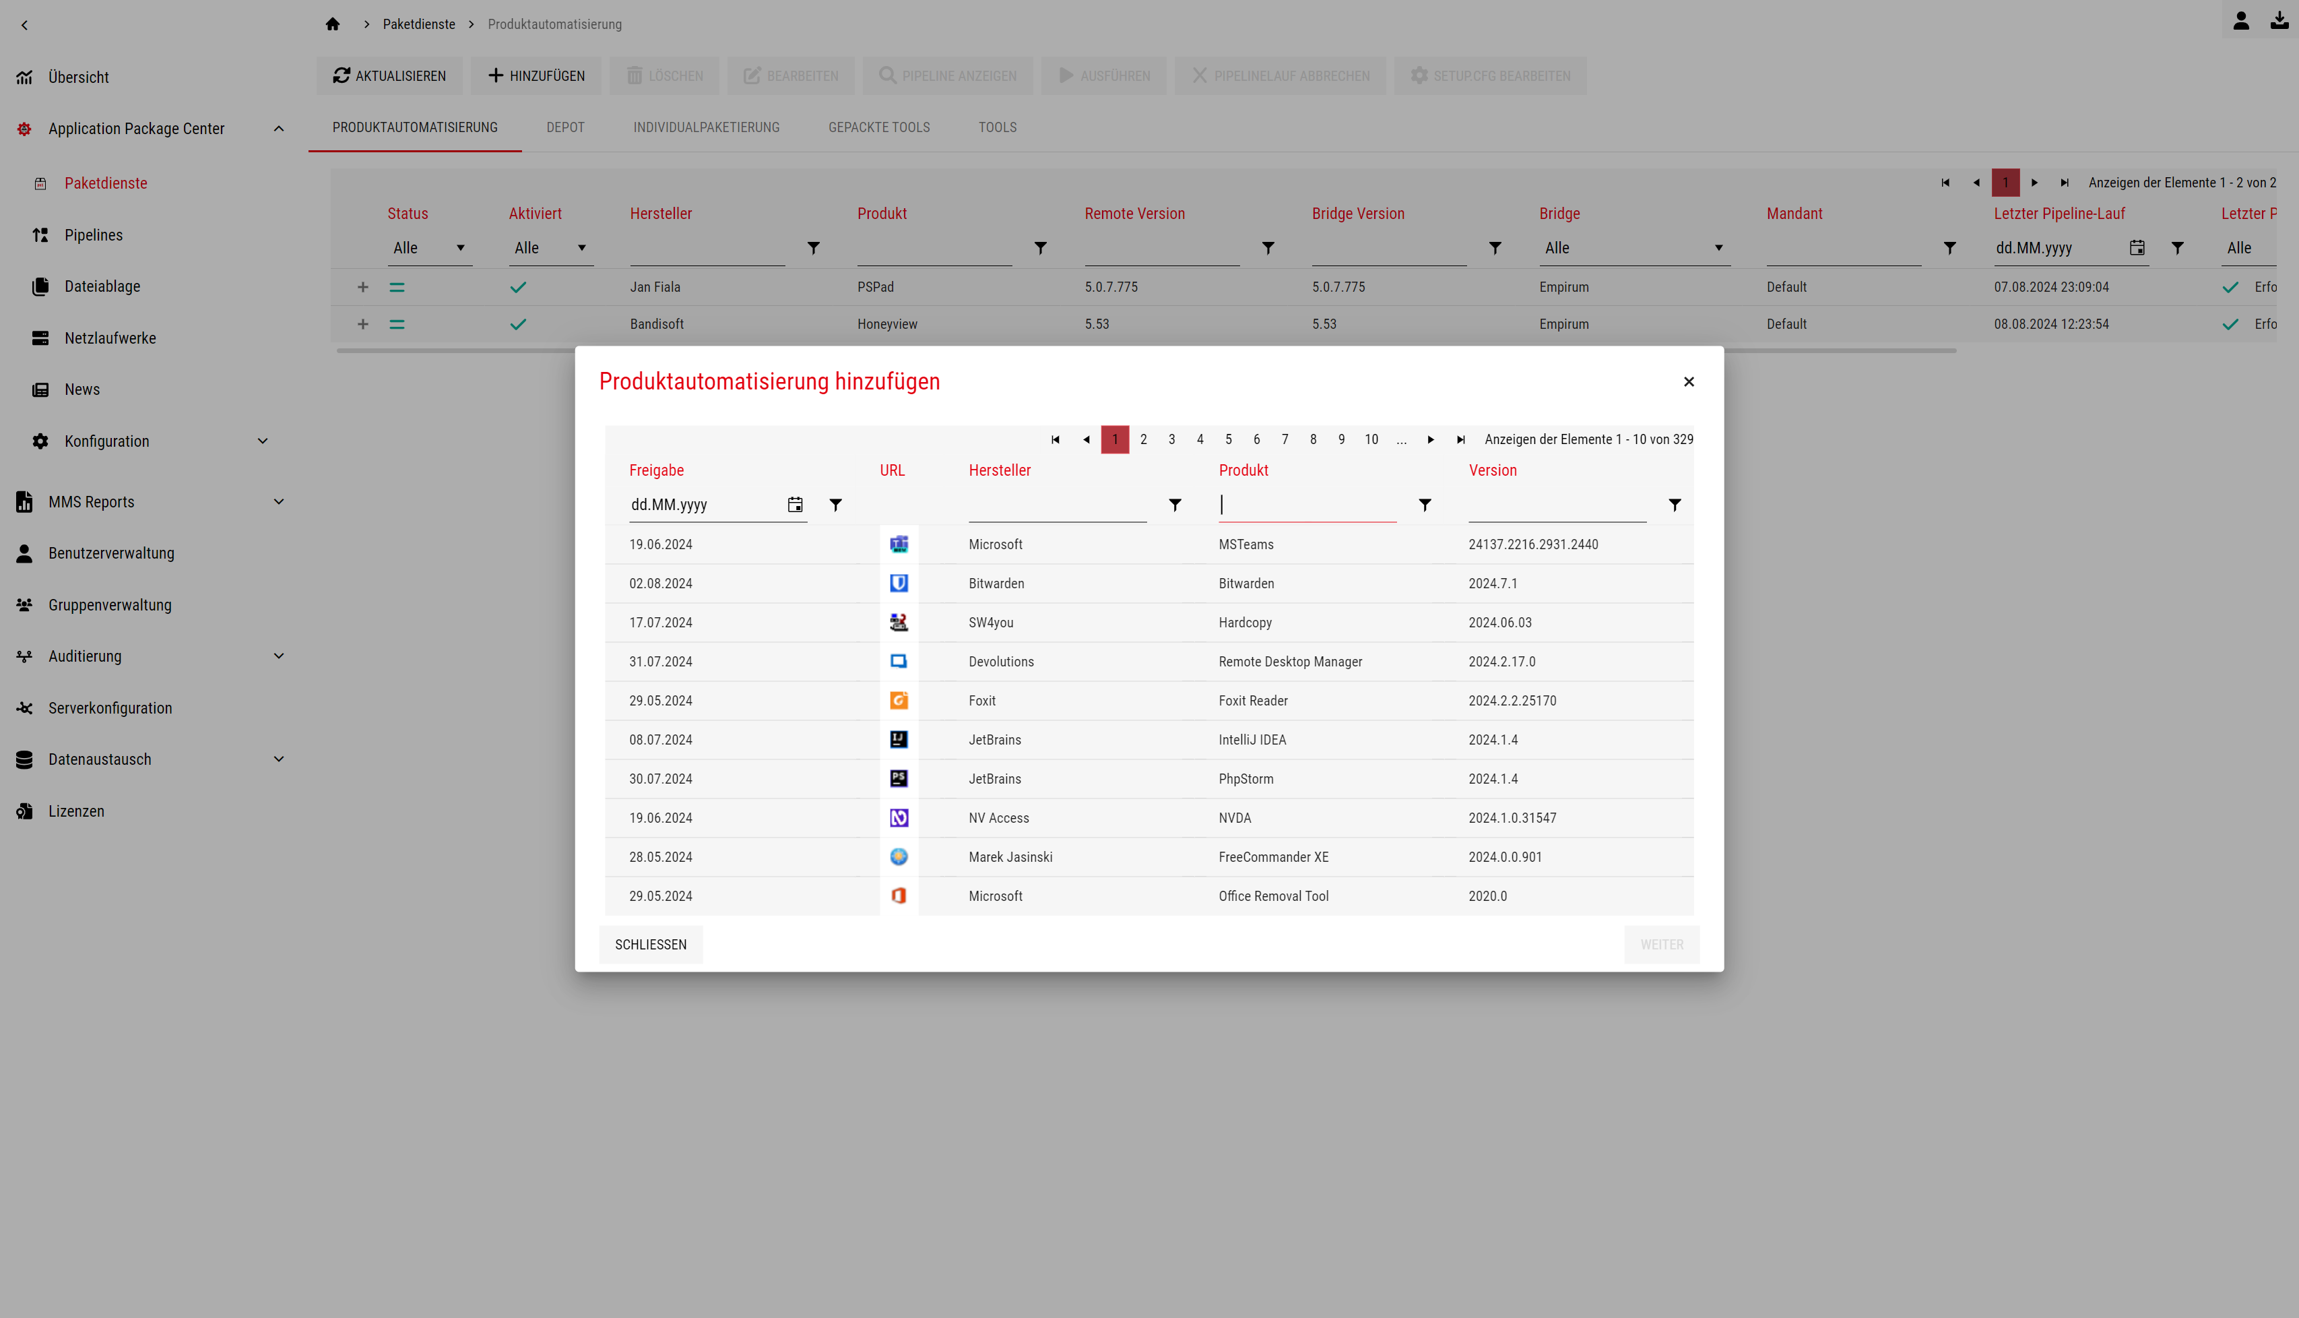Open the user account icon
The image size is (2299, 1318).
pyautogui.click(x=2241, y=20)
